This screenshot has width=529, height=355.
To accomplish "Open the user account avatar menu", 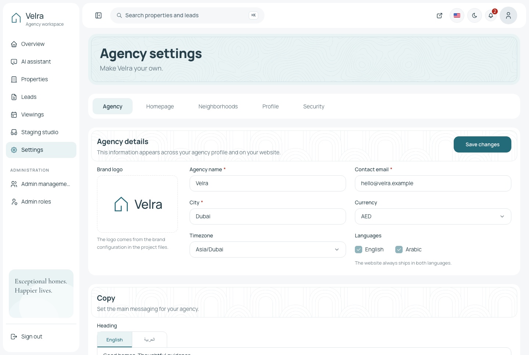I will (x=508, y=15).
